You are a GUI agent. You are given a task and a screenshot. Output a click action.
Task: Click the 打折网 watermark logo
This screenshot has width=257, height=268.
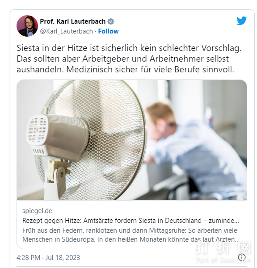pos(223,247)
